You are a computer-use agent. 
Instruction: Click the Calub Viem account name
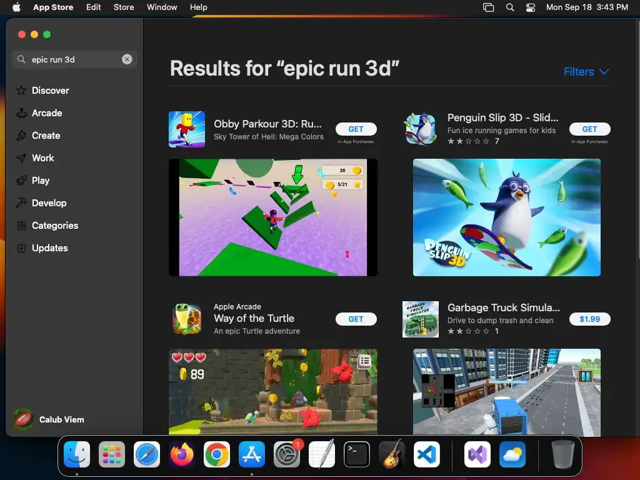pyautogui.click(x=62, y=419)
